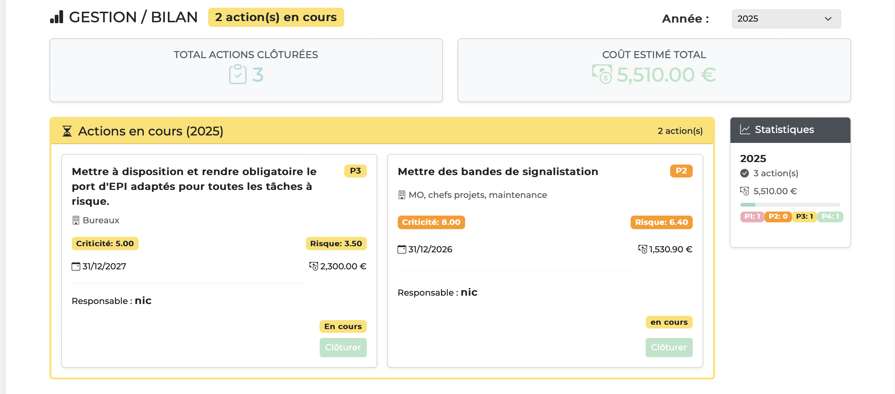
Task: Click the clipboard check icon in Total actions clôturées
Action: tap(238, 74)
